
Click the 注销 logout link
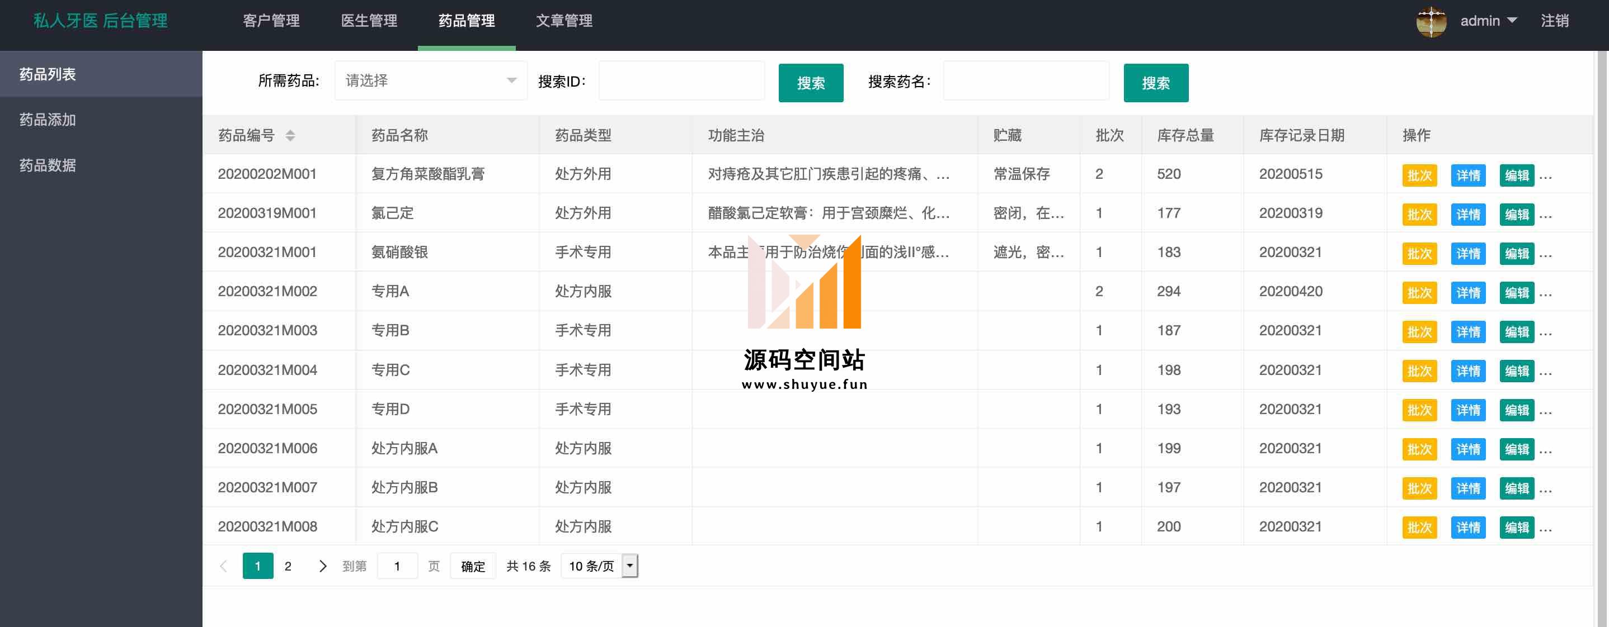1555,21
